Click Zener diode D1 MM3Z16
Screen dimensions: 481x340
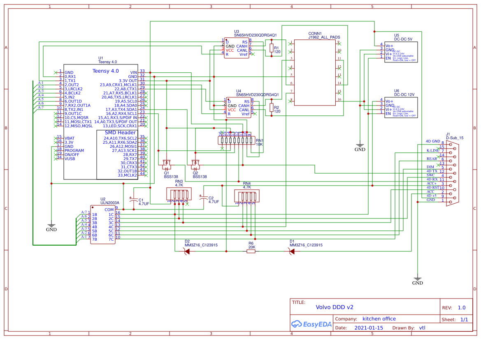coord(292,251)
